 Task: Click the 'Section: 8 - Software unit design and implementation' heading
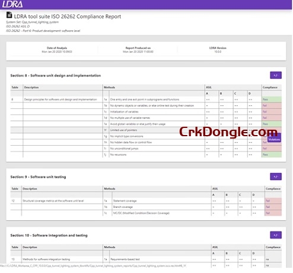[x=56, y=75]
